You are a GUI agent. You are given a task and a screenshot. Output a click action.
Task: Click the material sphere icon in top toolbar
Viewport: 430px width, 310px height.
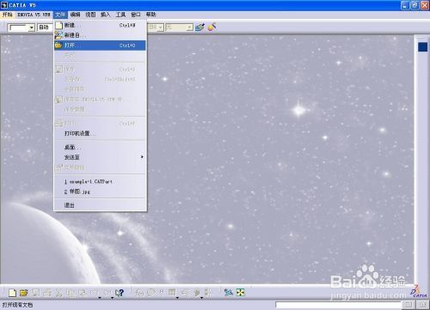click(x=212, y=27)
